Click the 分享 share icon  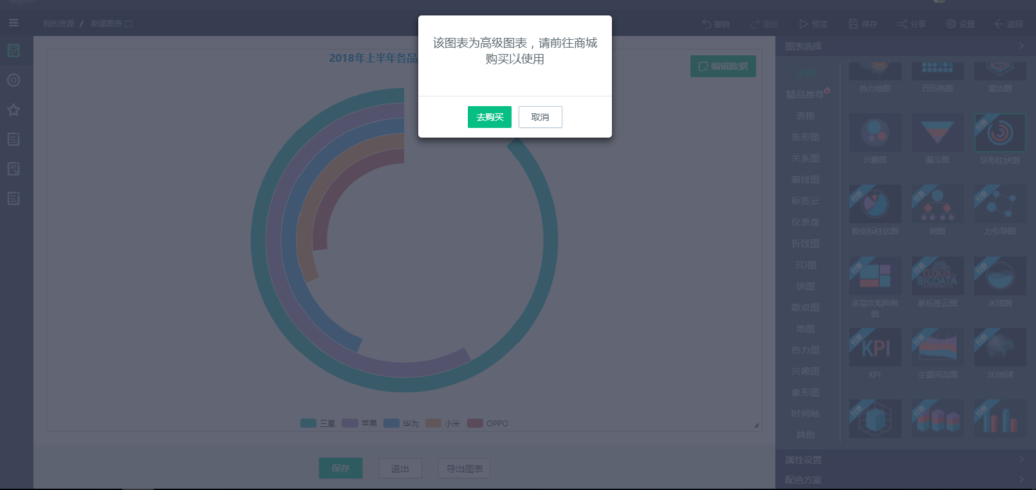tap(902, 24)
